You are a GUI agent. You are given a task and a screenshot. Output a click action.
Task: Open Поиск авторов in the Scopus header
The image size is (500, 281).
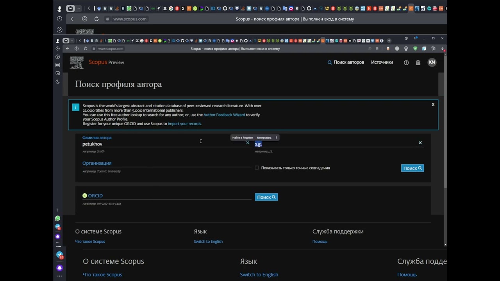pos(346,62)
